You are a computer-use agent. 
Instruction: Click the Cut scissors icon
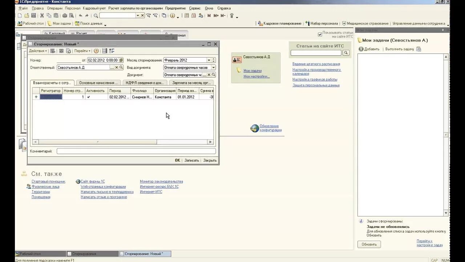(x=42, y=16)
